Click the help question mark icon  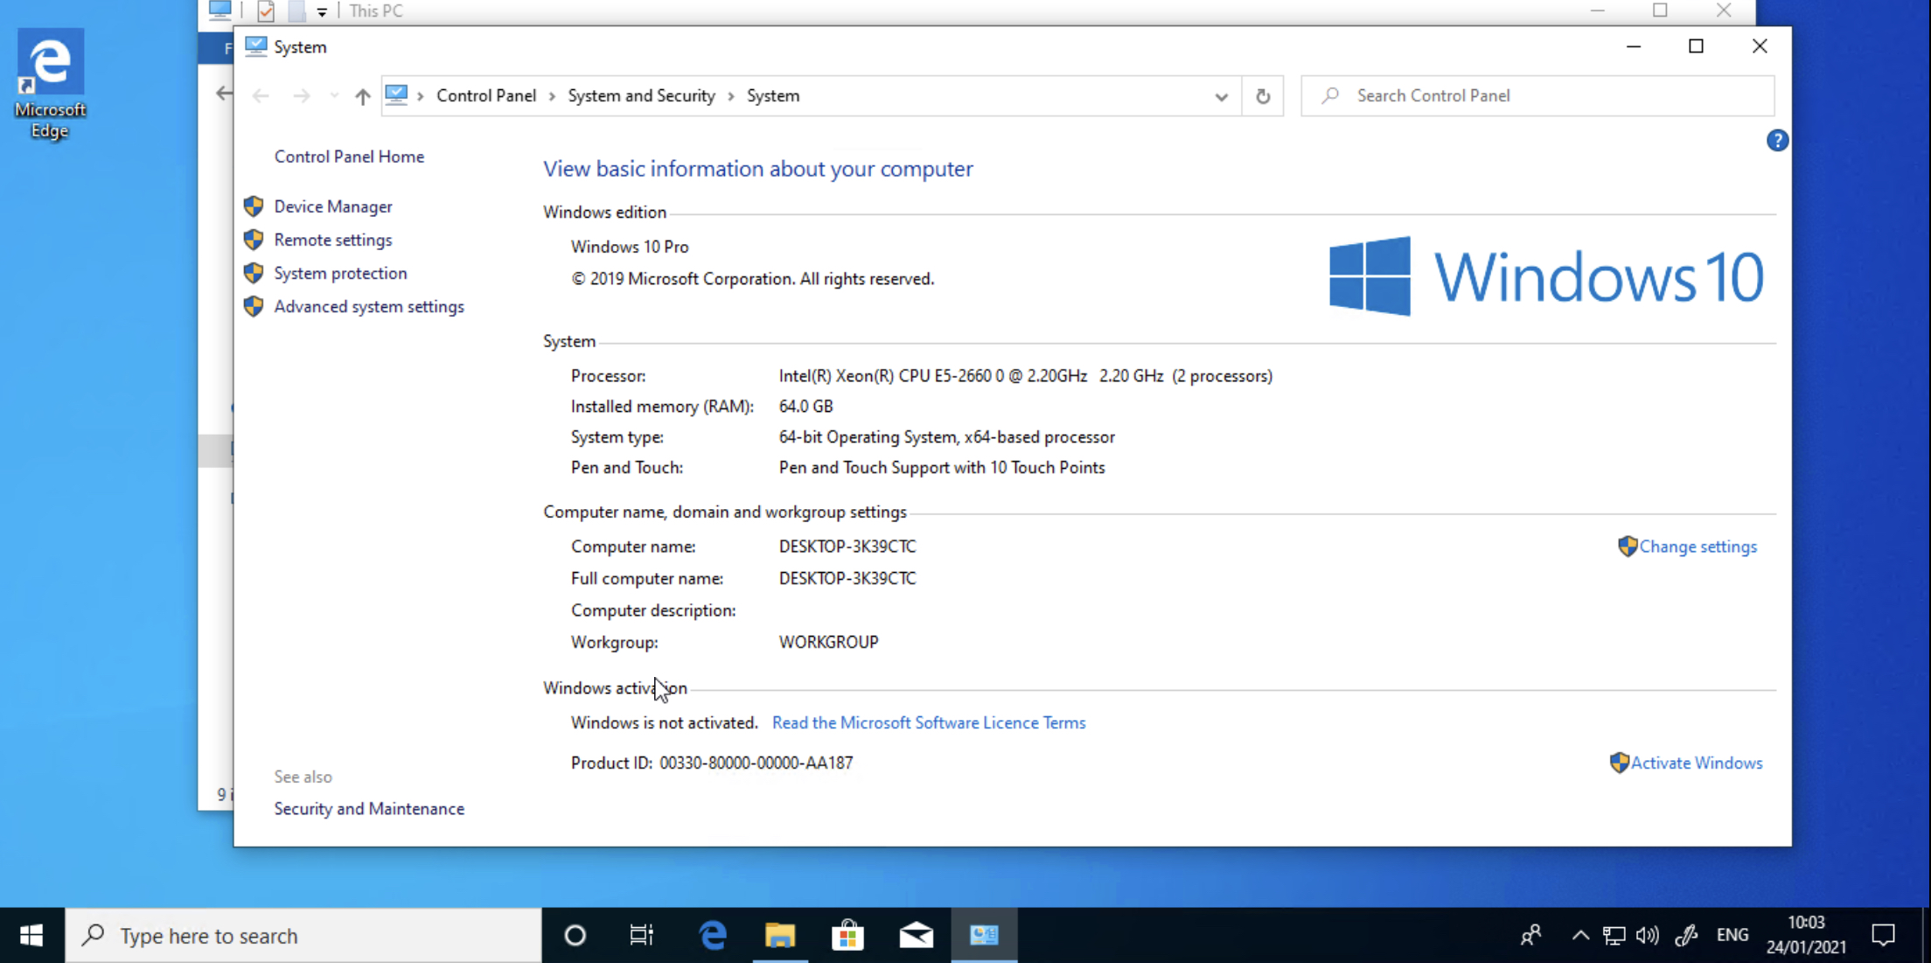tap(1776, 141)
